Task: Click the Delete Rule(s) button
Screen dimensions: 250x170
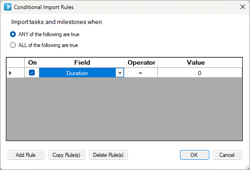Action: (108, 155)
